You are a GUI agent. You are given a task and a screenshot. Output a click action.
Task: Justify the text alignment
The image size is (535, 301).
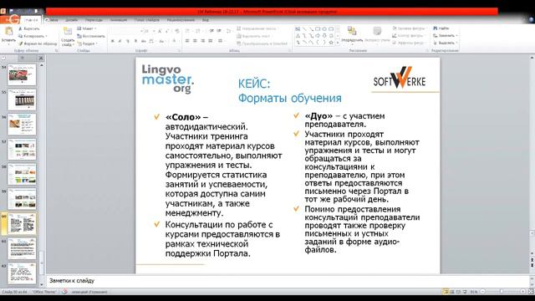coord(211,41)
